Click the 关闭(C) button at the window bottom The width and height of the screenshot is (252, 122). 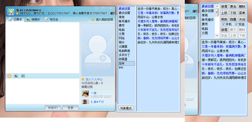(53, 108)
